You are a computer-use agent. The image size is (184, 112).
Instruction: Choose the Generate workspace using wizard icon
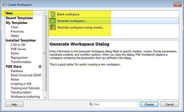pyautogui.click(x=52, y=27)
